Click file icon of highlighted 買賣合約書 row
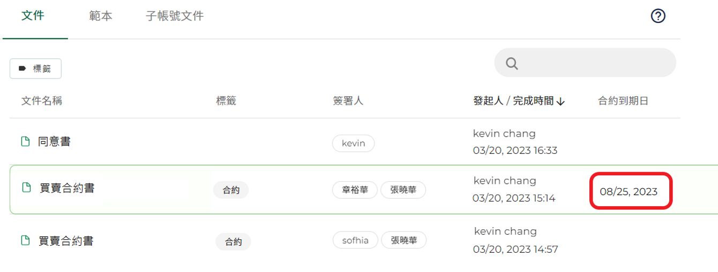 point(25,188)
